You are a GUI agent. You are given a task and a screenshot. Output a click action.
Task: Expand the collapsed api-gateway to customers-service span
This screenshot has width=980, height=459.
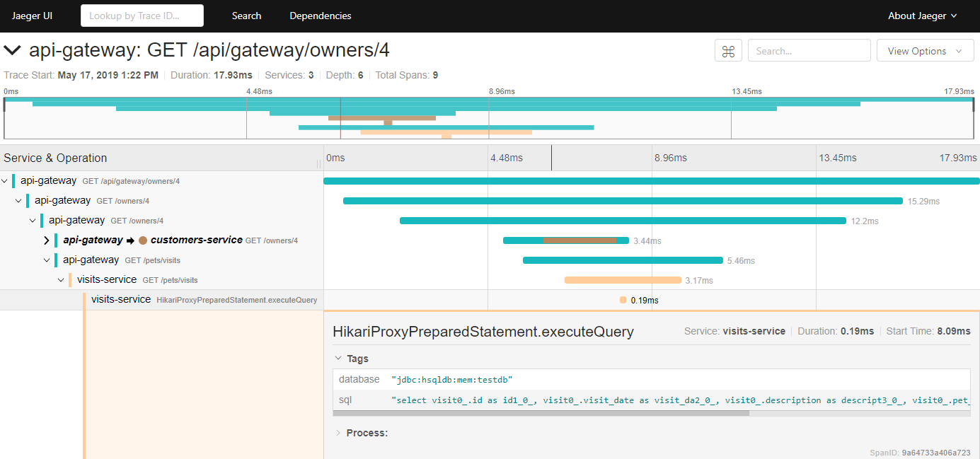coord(47,240)
